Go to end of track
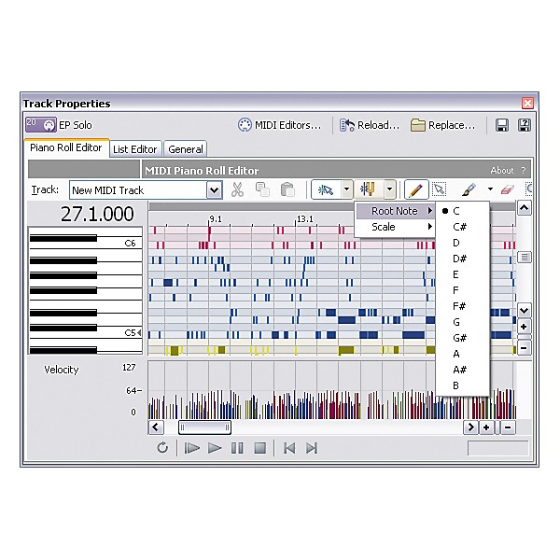This screenshot has width=560, height=560. [312, 448]
